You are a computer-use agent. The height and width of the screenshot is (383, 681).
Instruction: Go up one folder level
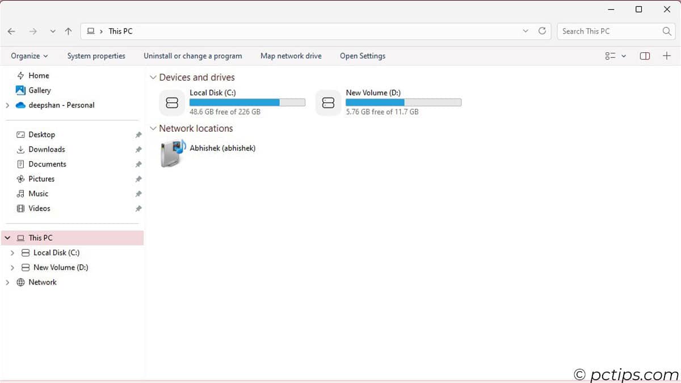[x=69, y=31]
